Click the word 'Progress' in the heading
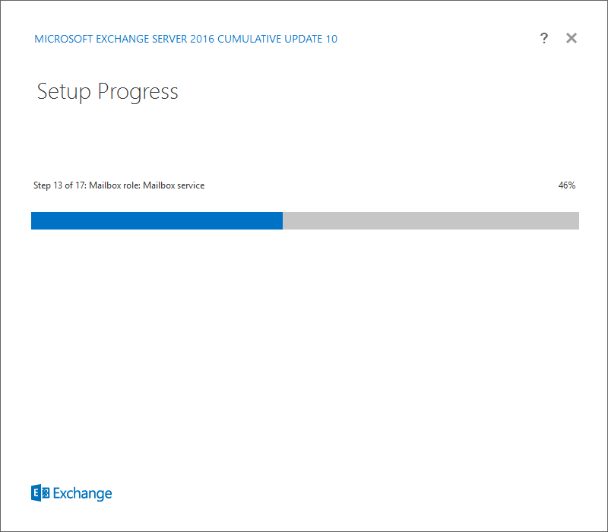This screenshot has height=532, width=608. [x=138, y=92]
